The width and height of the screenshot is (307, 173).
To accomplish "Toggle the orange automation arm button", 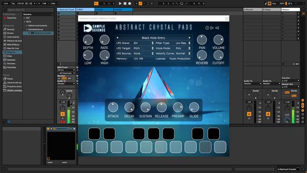I will click(141, 3).
